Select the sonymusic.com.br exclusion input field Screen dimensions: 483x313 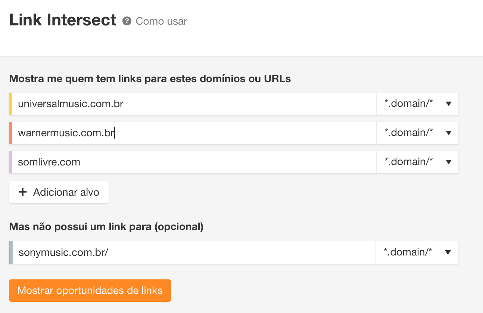(187, 252)
